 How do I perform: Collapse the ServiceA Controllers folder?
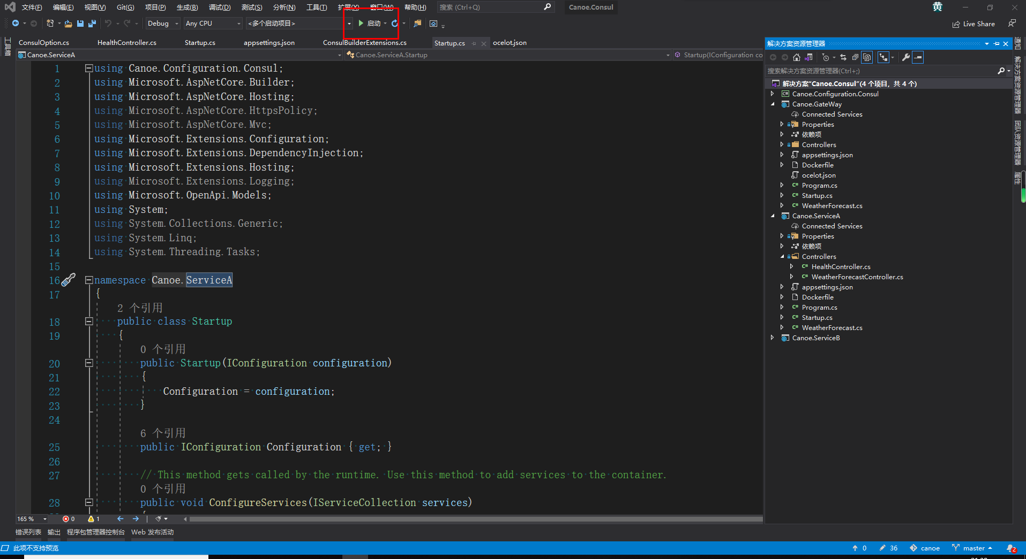782,257
